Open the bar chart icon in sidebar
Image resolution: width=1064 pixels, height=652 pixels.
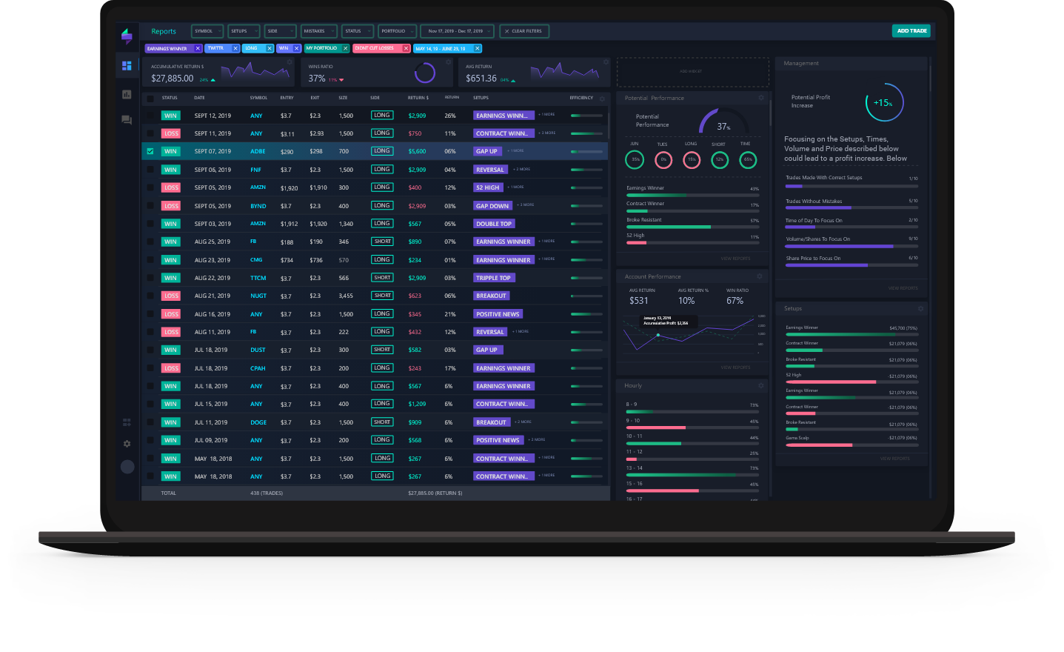pyautogui.click(x=127, y=94)
